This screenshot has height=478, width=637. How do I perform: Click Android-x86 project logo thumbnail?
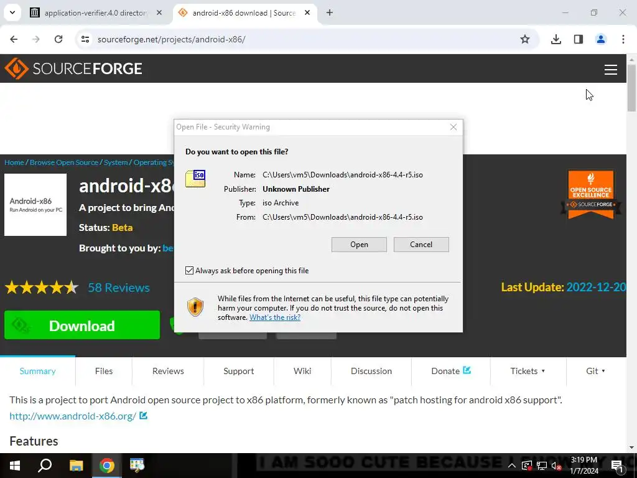pos(35,205)
